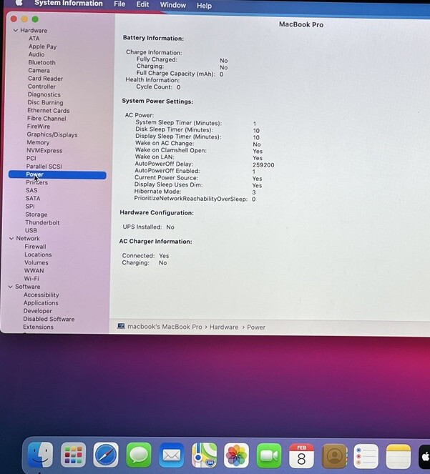This screenshot has width=430, height=474.
Task: Select SAS in the sidebar
Action: [31, 190]
